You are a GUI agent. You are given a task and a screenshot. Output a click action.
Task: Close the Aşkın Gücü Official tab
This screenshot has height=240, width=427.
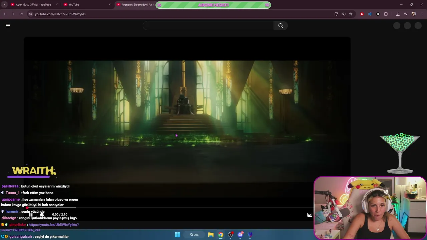tap(57, 5)
